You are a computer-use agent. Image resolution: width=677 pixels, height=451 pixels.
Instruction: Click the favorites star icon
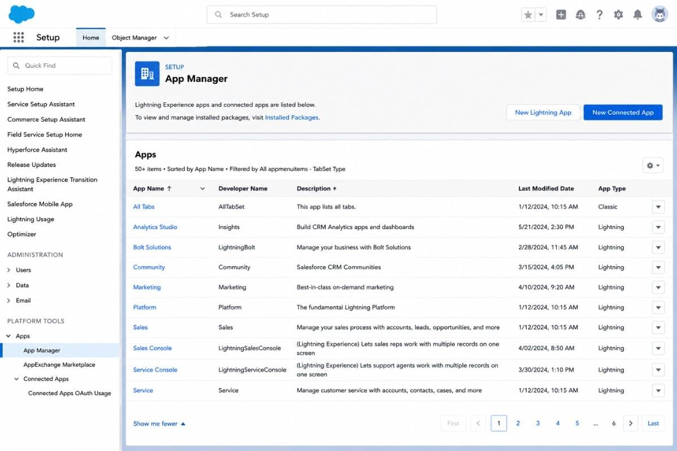528,15
